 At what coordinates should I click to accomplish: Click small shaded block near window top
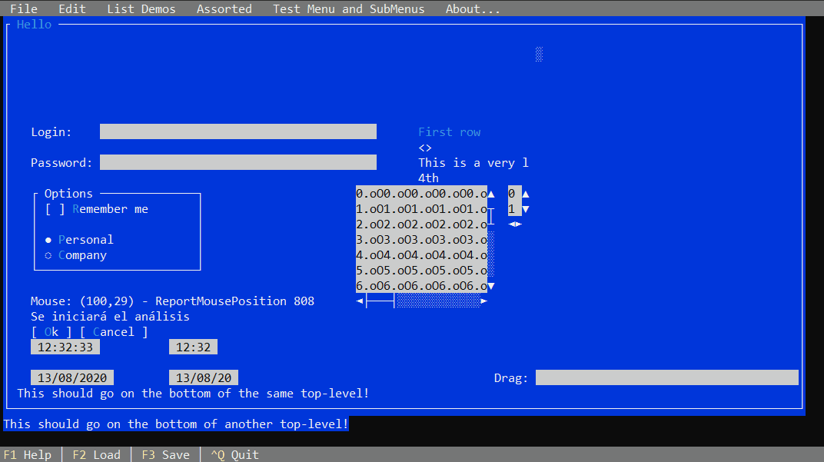click(539, 54)
